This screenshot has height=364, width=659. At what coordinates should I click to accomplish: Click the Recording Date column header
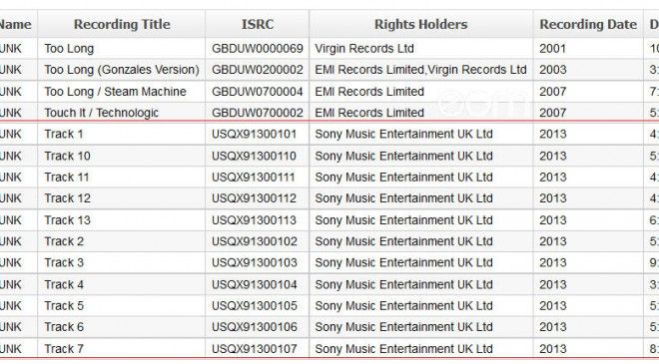[588, 24]
